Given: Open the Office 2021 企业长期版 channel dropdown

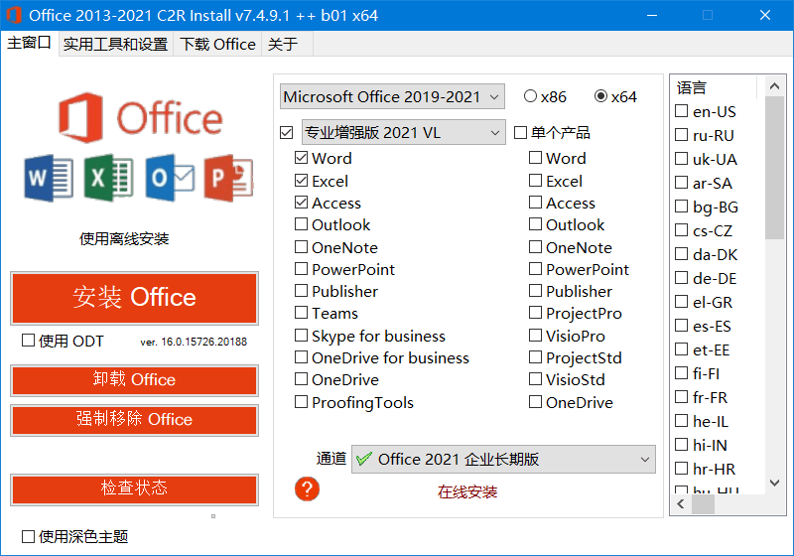Looking at the screenshot, I should 503,459.
